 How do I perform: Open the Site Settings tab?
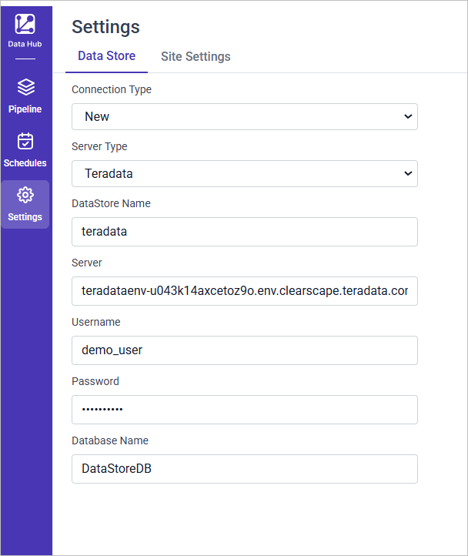[196, 56]
